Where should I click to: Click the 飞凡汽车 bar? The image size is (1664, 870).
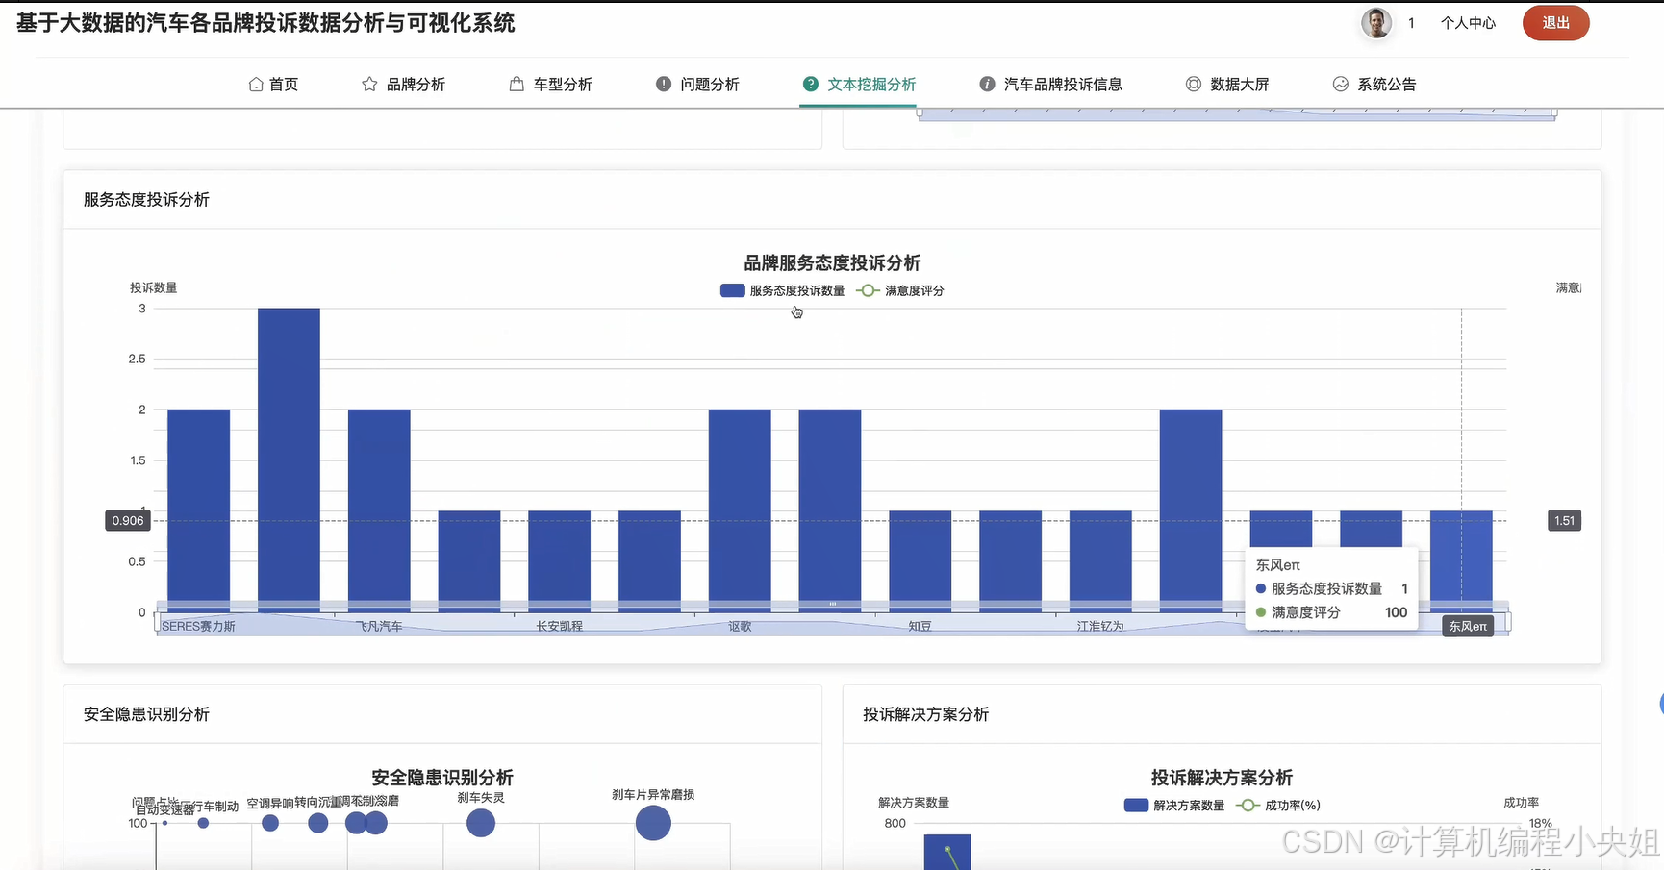point(379,510)
